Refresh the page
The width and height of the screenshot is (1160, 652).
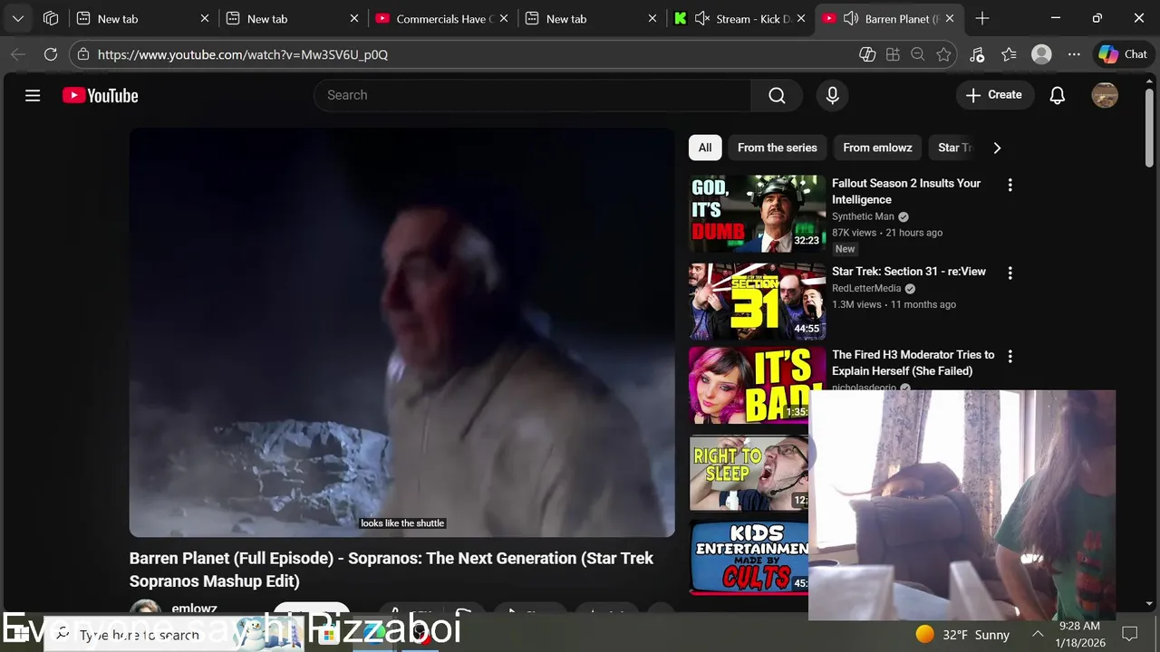[x=51, y=54]
